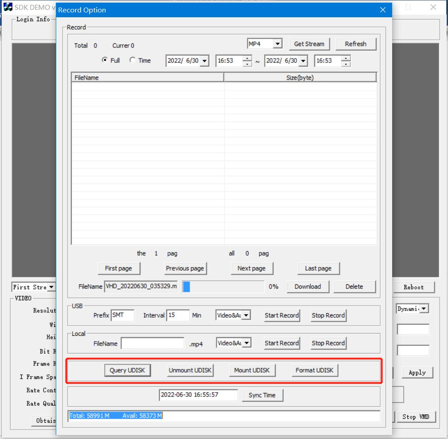Expand the start date picker dropdown

click(204, 61)
